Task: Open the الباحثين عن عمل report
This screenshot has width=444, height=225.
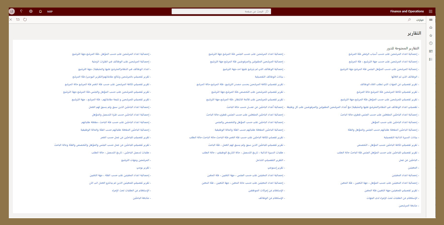Action: [x=409, y=160]
